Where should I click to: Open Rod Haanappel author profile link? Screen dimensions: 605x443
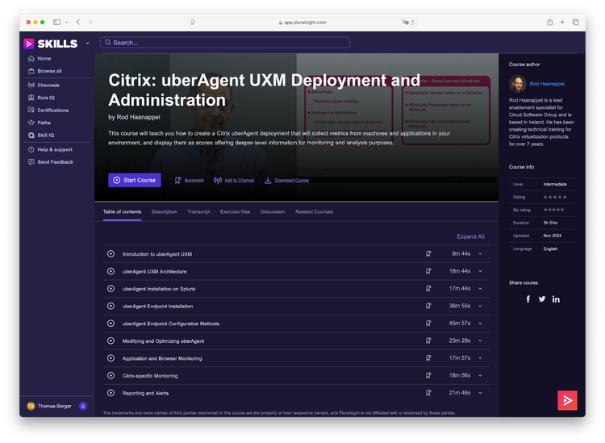click(x=547, y=84)
